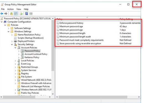The width and height of the screenshot is (144, 103).
Task: Click tree pane vertical scrollbar down arrow
Action: point(53,94)
